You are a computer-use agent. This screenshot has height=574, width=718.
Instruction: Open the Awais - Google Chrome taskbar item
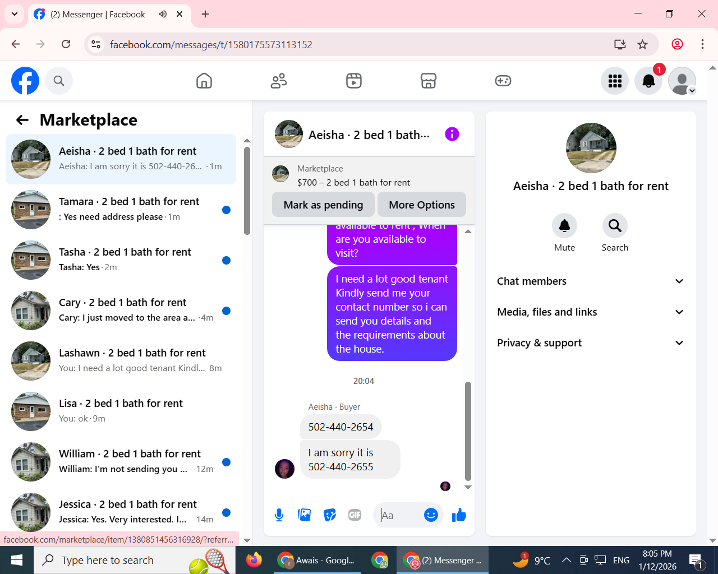pos(317,560)
